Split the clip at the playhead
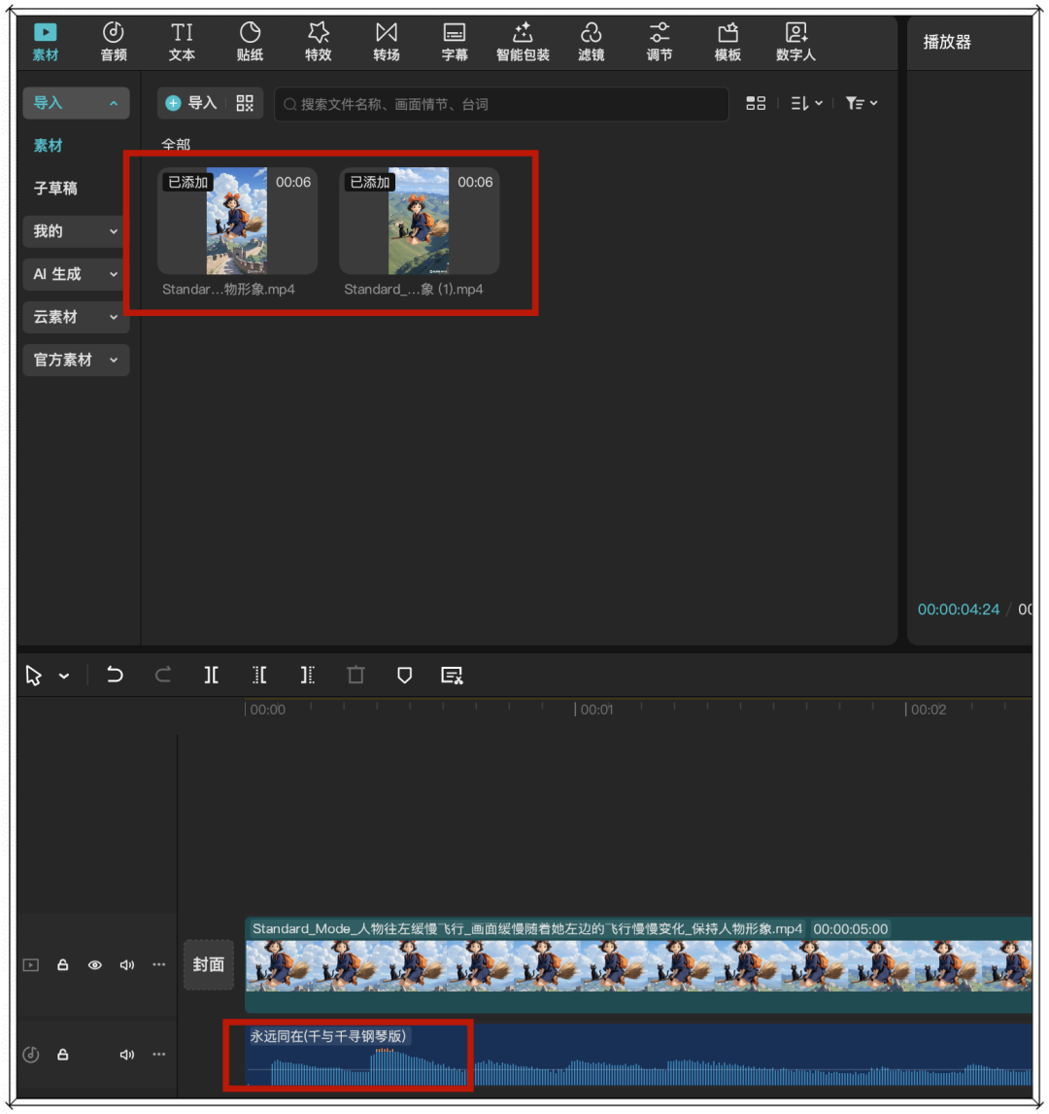 tap(211, 675)
